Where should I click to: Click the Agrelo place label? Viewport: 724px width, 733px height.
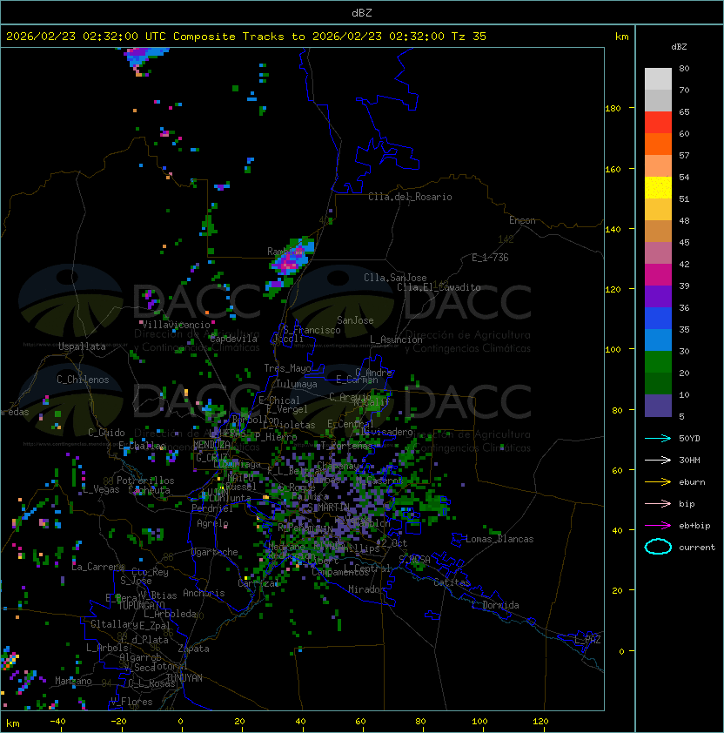point(212,523)
